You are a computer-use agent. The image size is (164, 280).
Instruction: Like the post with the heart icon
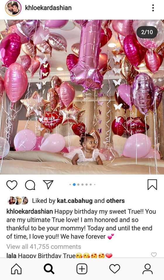point(12,185)
